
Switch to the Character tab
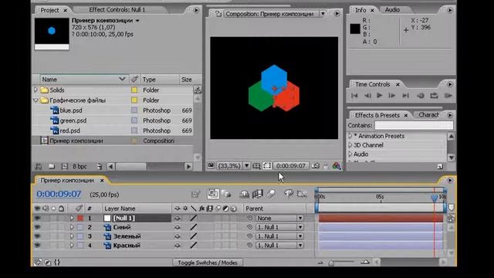click(x=428, y=115)
